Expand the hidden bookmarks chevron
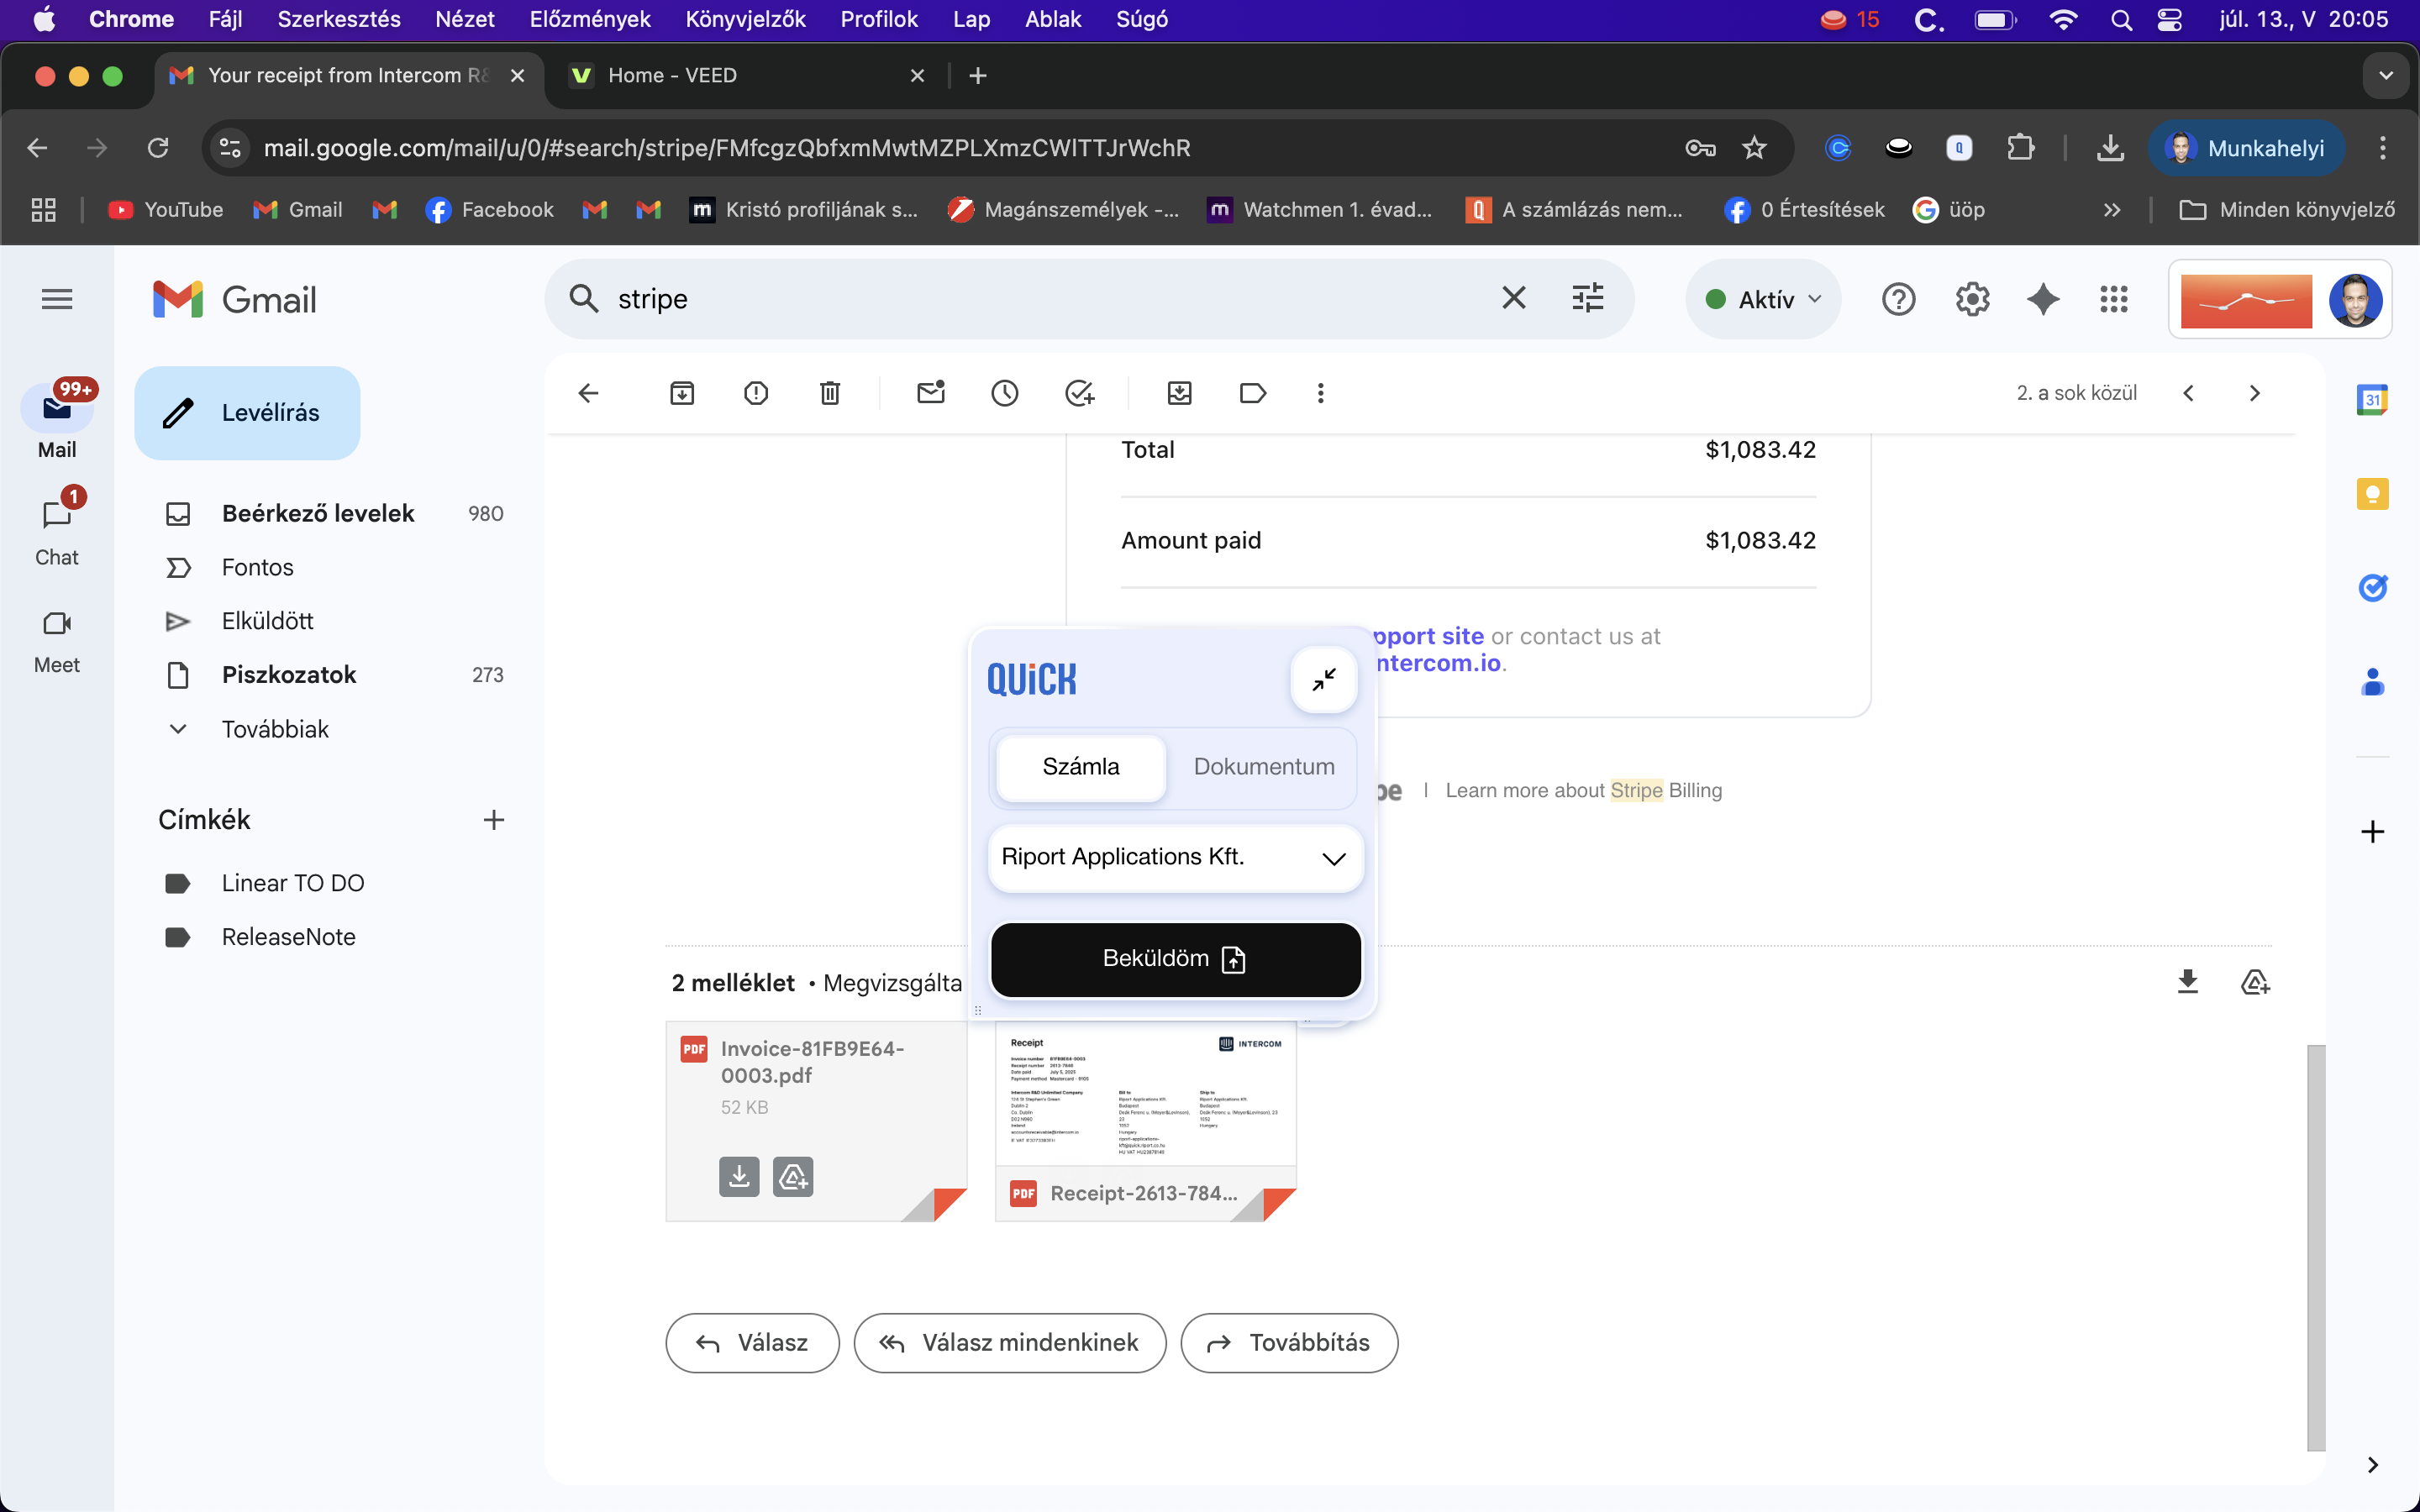 pyautogui.click(x=2111, y=210)
